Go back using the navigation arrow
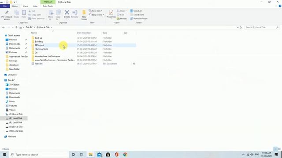This screenshot has width=282, height=158. point(4,27)
